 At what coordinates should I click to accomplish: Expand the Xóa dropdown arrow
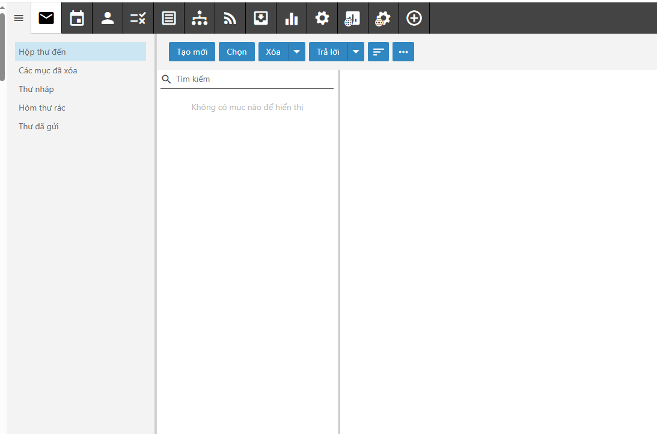297,52
